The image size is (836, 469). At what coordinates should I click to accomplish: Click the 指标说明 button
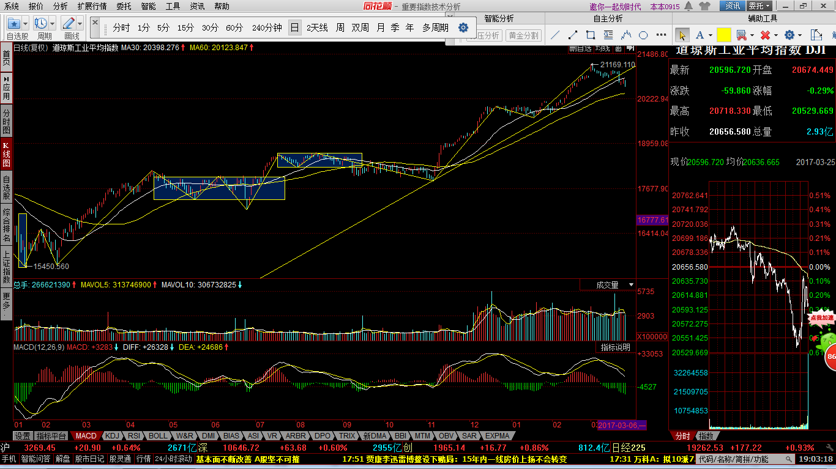615,347
